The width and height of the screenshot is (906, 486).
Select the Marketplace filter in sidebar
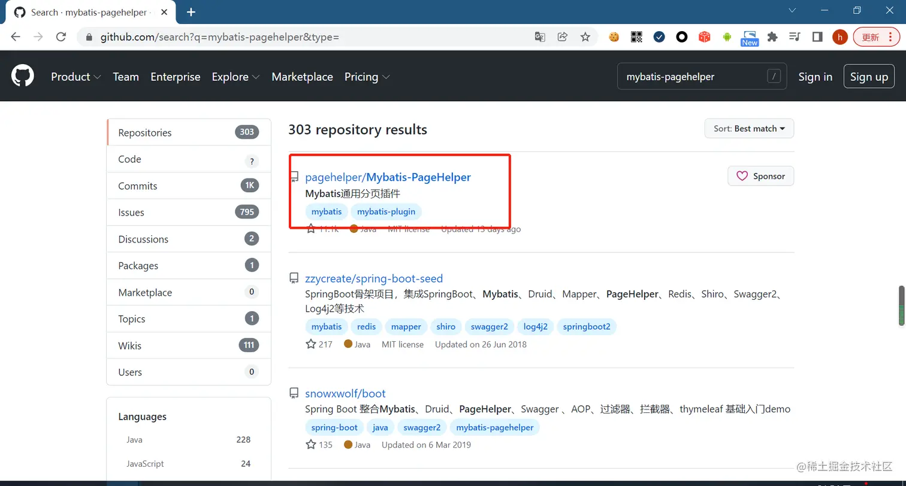pos(189,292)
